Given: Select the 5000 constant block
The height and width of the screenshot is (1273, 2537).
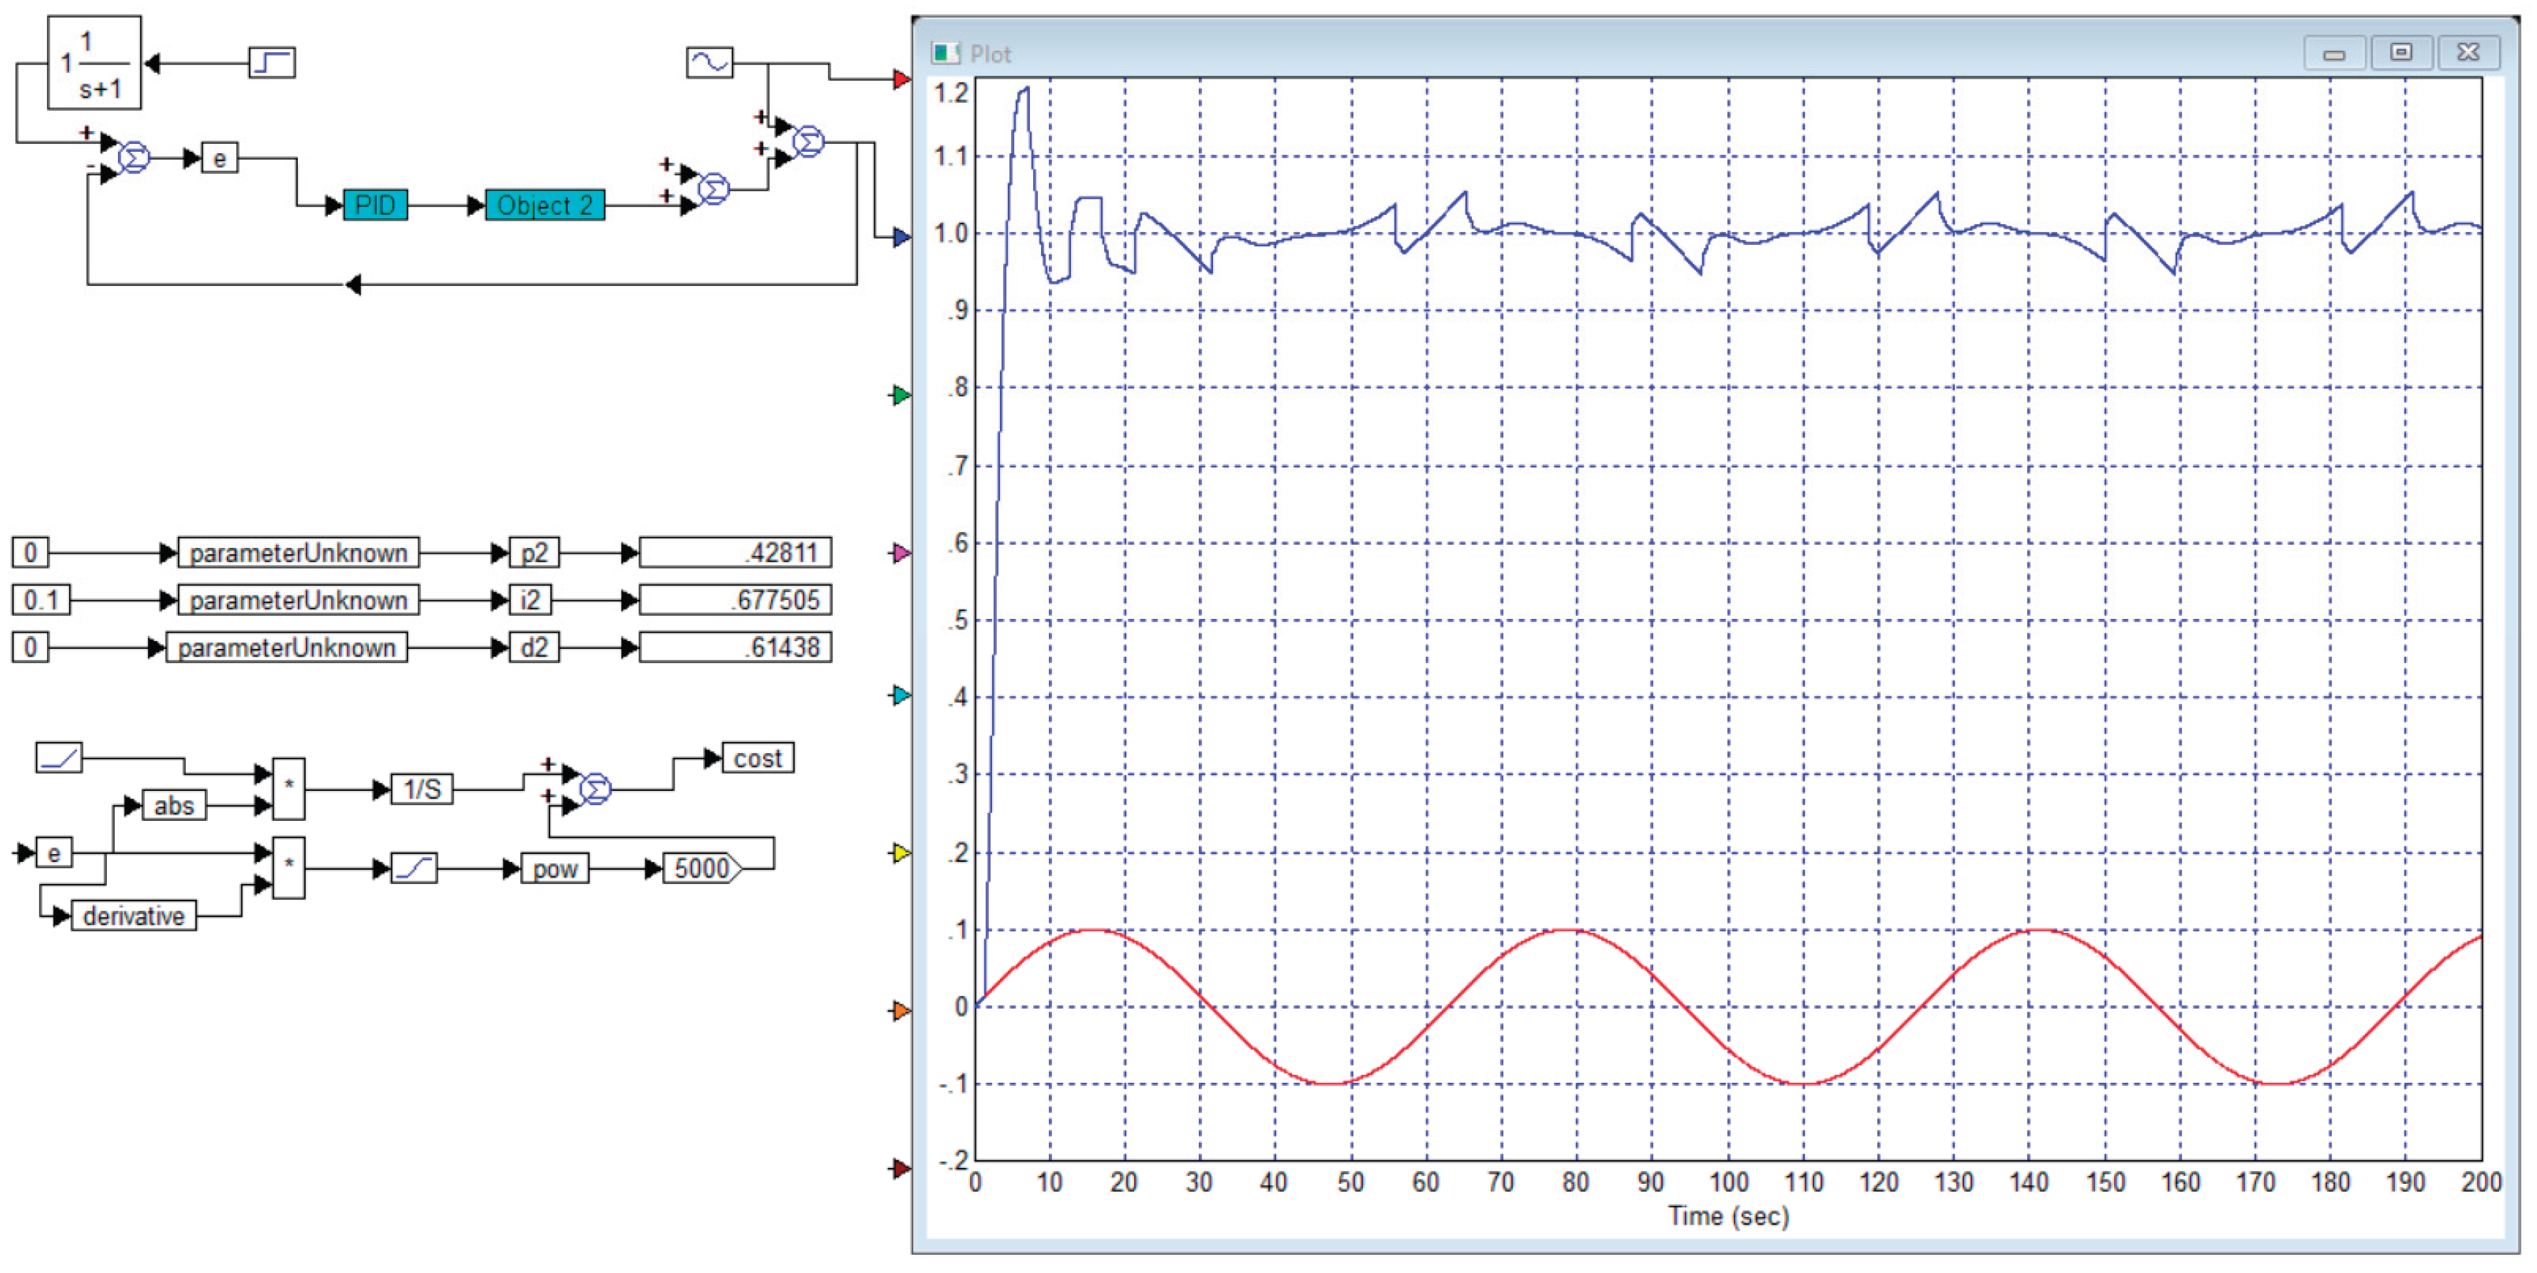Looking at the screenshot, I should [x=703, y=868].
